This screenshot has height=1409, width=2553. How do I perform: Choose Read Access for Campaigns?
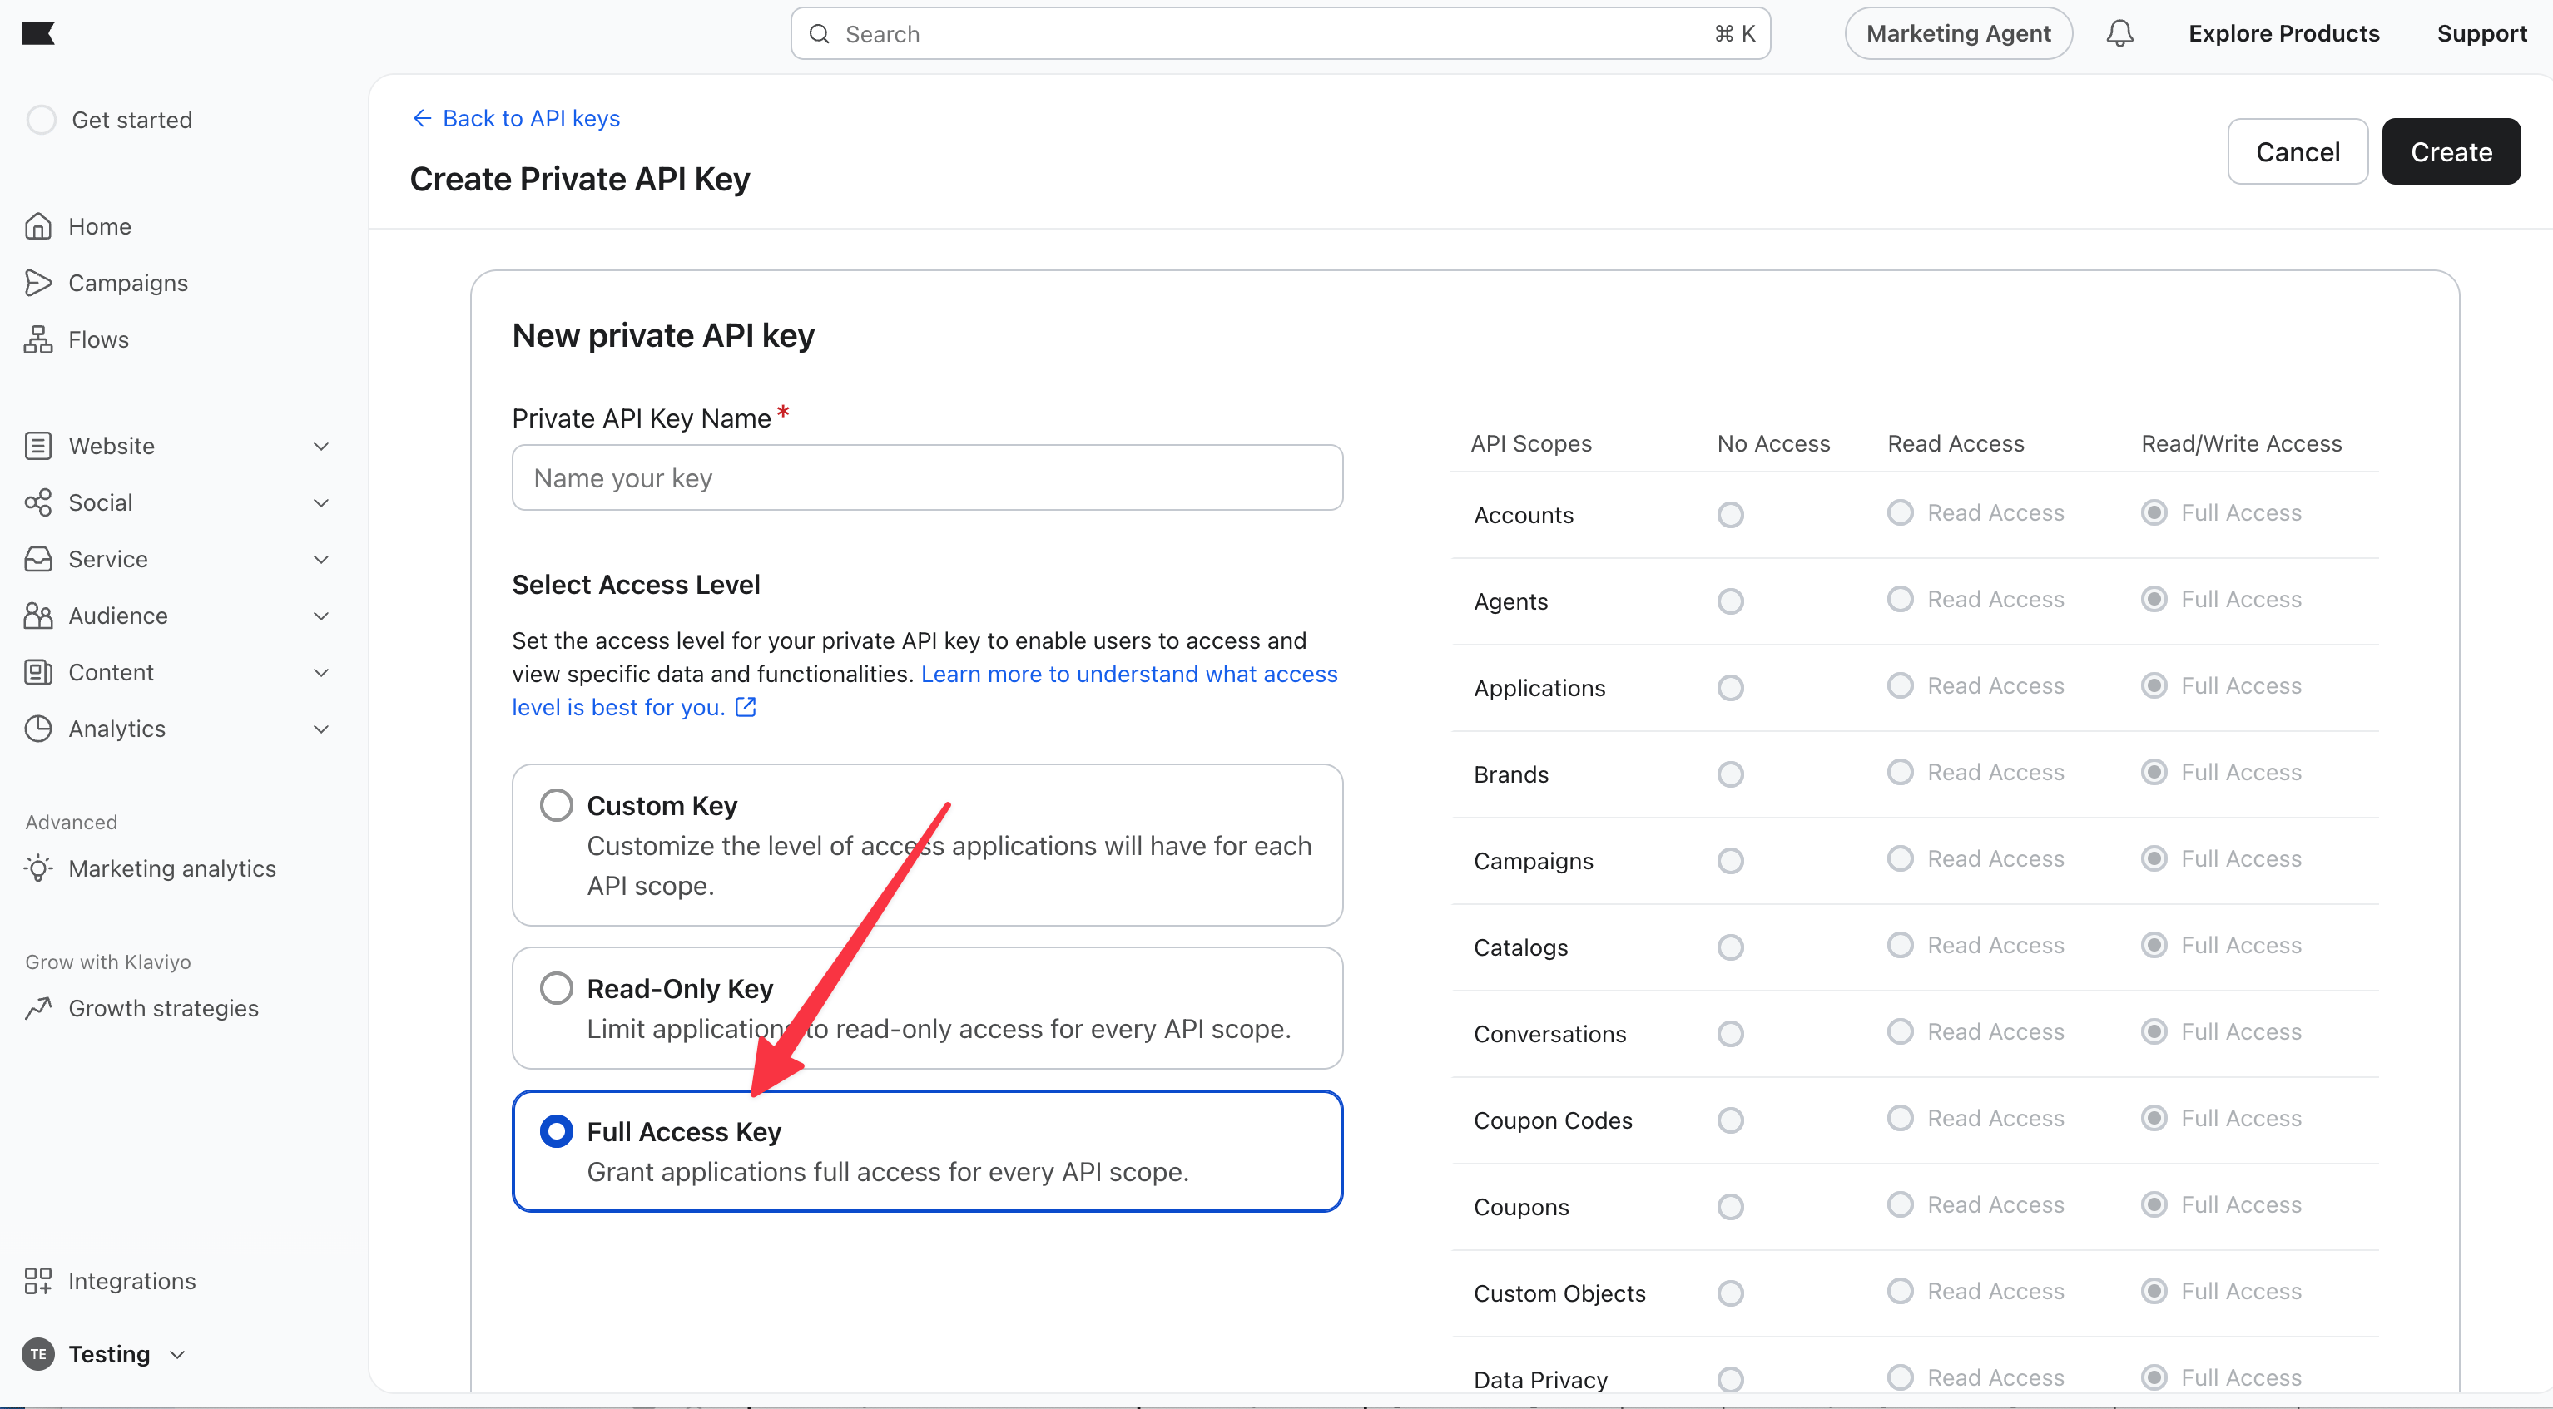pyautogui.click(x=1900, y=858)
